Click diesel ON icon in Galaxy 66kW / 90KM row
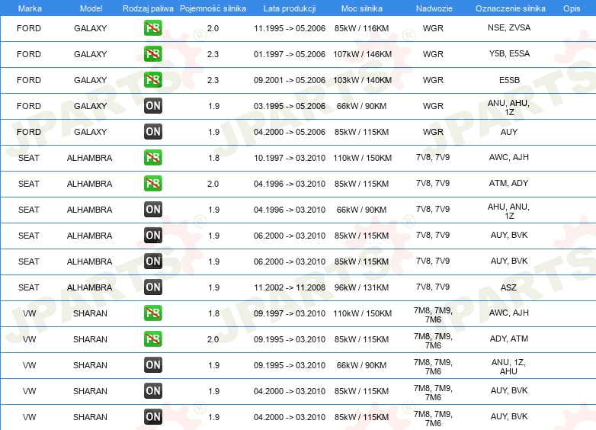The width and height of the screenshot is (596, 430). [x=152, y=106]
